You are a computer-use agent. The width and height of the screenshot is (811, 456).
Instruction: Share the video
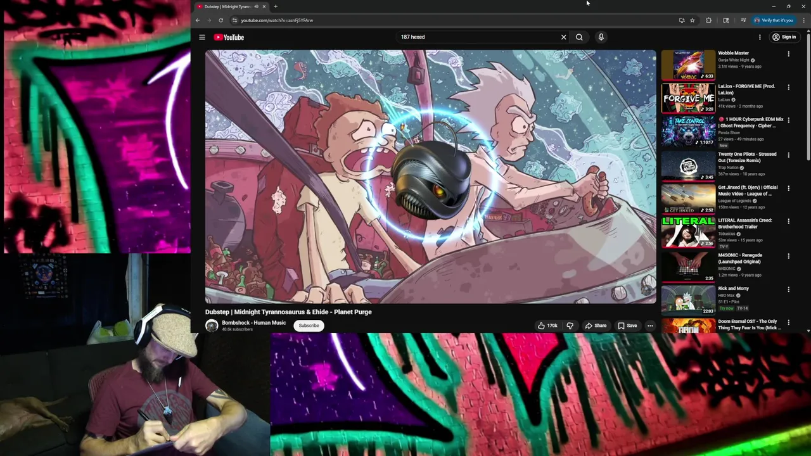596,326
